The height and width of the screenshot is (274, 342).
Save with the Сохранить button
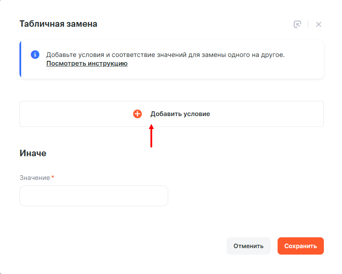coord(300,246)
